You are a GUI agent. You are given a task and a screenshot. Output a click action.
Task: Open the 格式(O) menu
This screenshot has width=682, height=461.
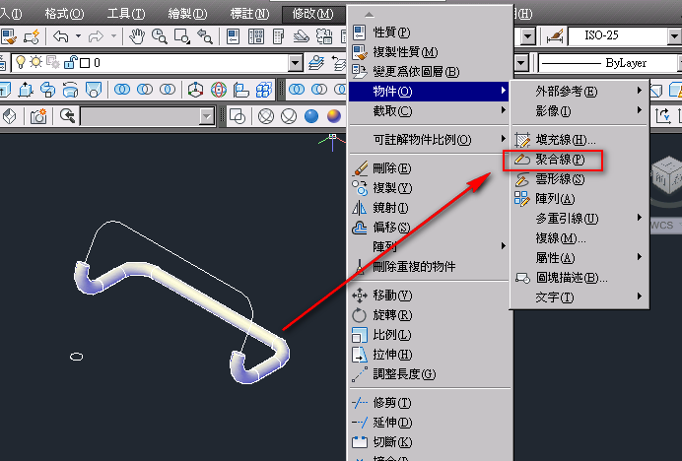64,14
